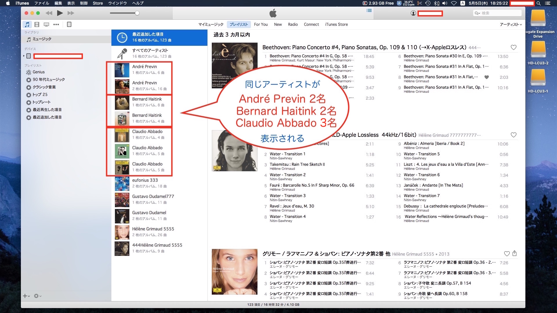This screenshot has height=313, width=557.
Task: Open the Store menu in menu bar
Action: pyautogui.click(x=98, y=3)
